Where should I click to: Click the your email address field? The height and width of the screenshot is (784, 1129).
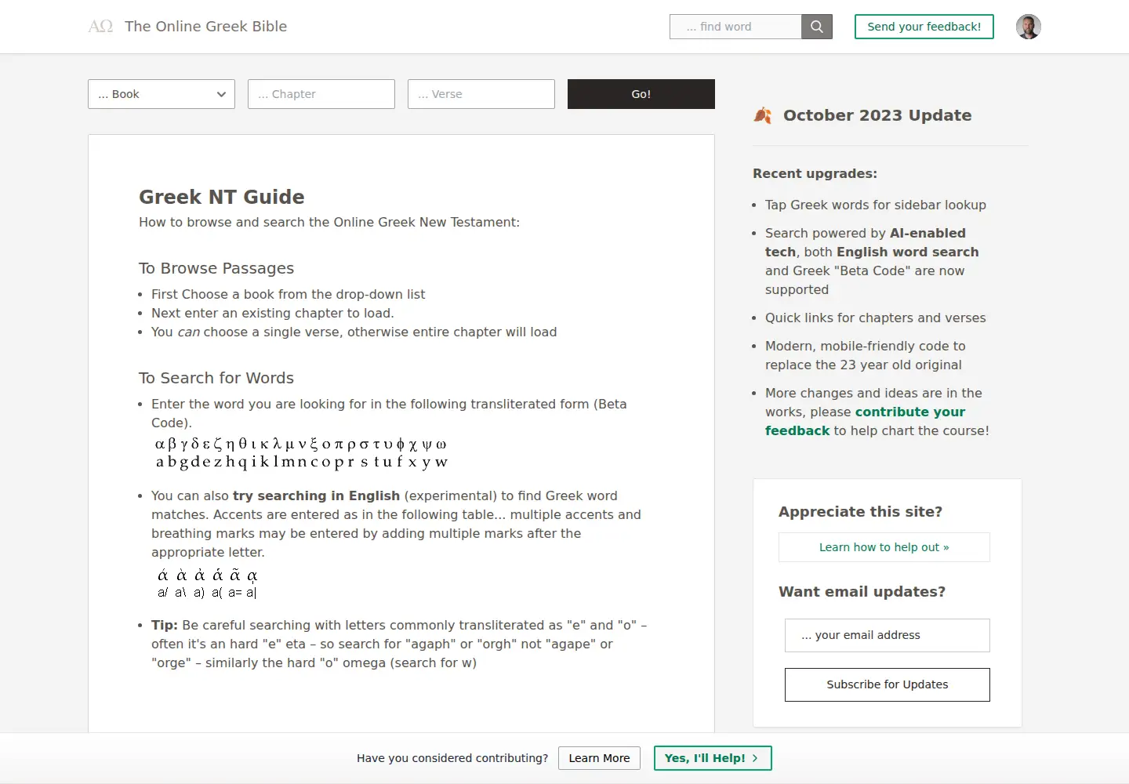click(888, 635)
